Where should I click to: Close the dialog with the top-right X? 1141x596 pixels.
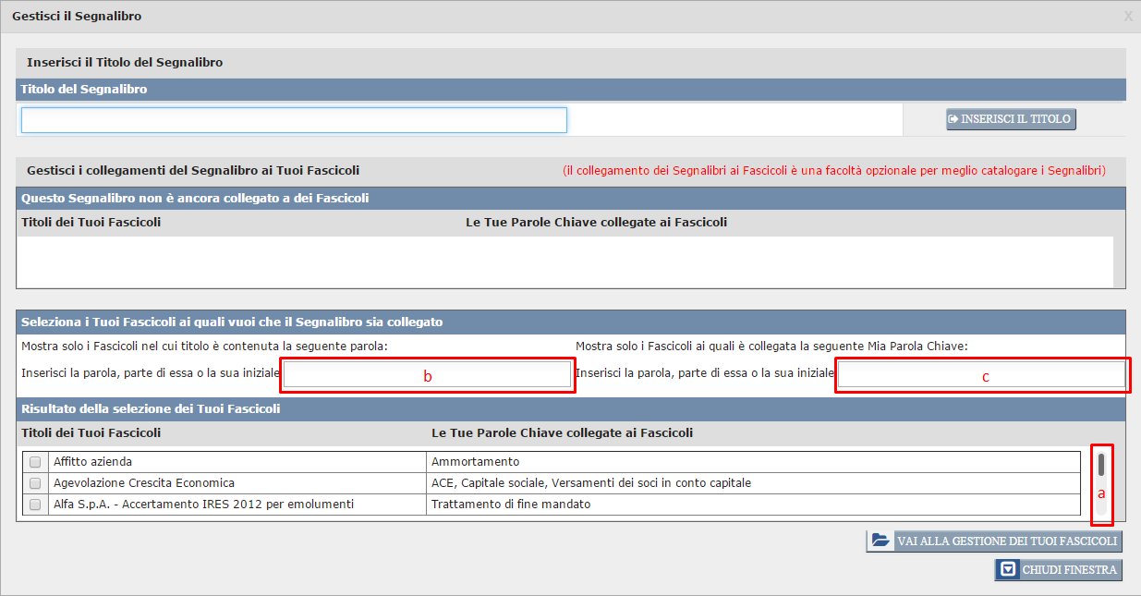1128,16
